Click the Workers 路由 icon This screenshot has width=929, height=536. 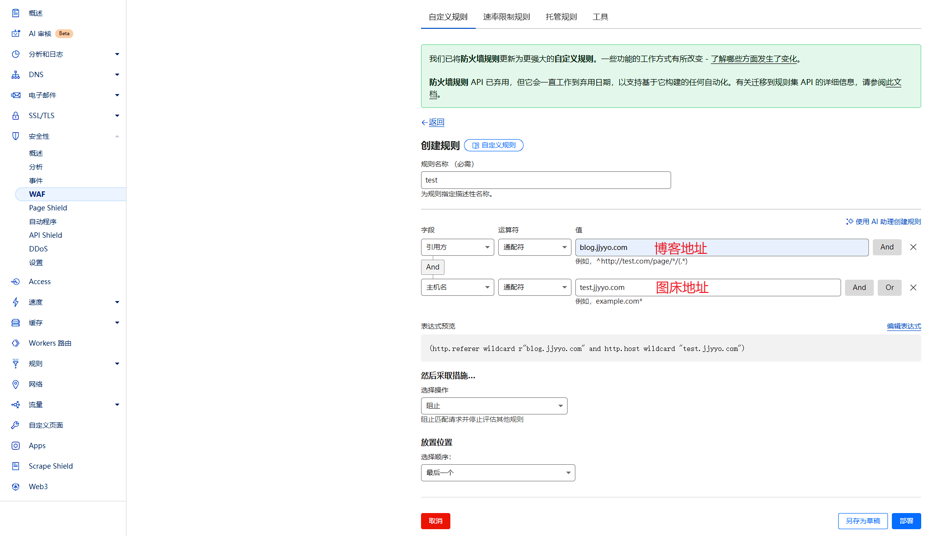[16, 343]
